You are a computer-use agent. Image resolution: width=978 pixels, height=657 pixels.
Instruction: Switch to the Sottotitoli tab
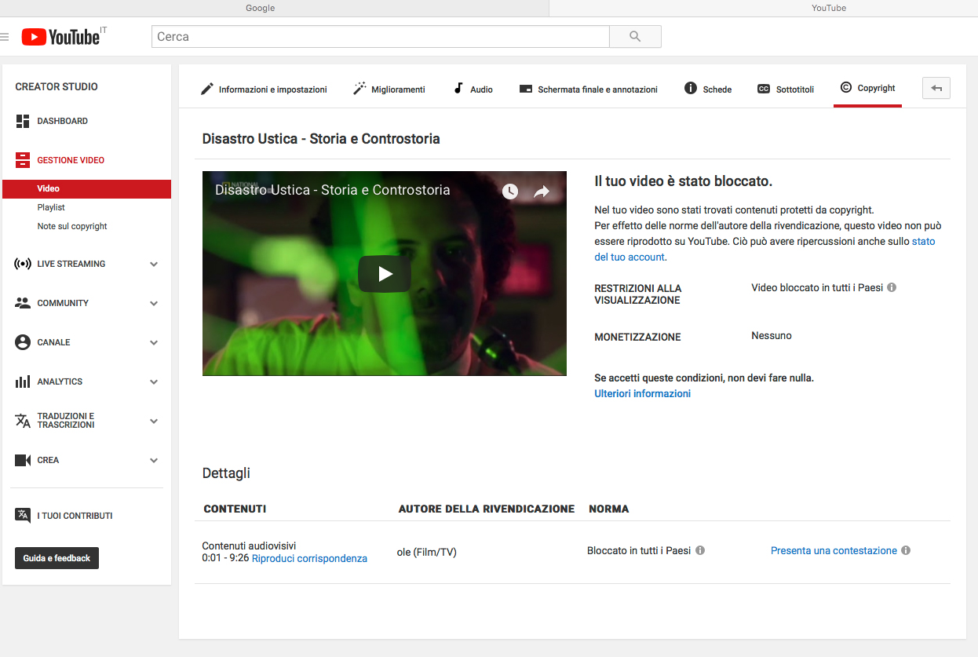tap(786, 89)
